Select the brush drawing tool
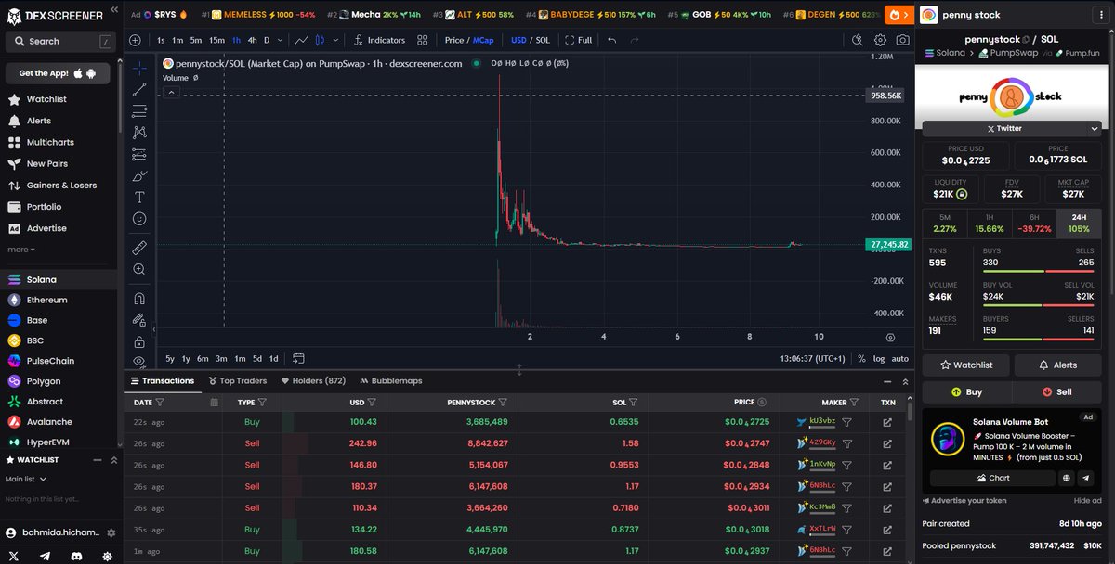This screenshot has height=564, width=1115. (x=139, y=175)
